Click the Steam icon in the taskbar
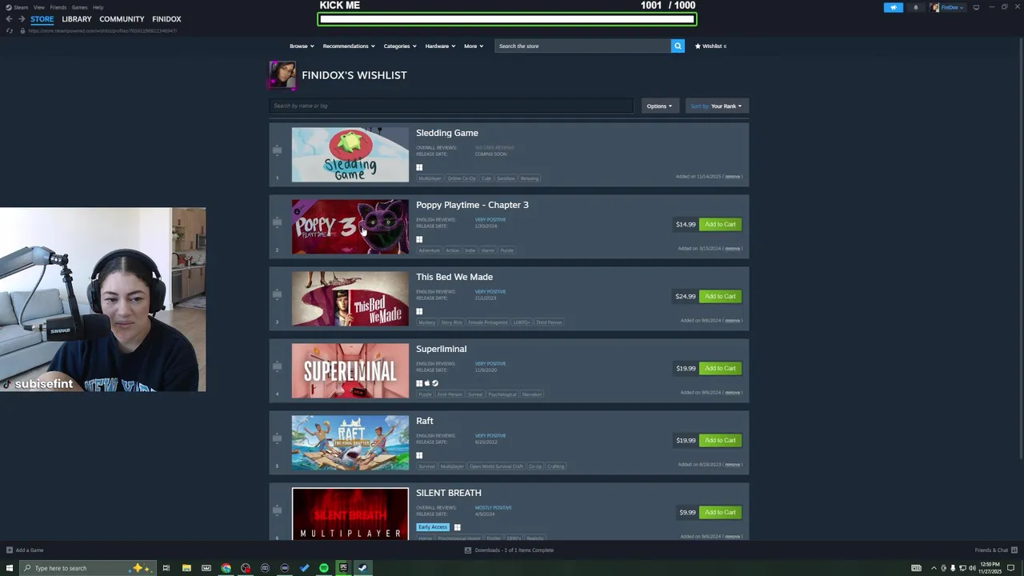The width and height of the screenshot is (1024, 576). (x=362, y=568)
